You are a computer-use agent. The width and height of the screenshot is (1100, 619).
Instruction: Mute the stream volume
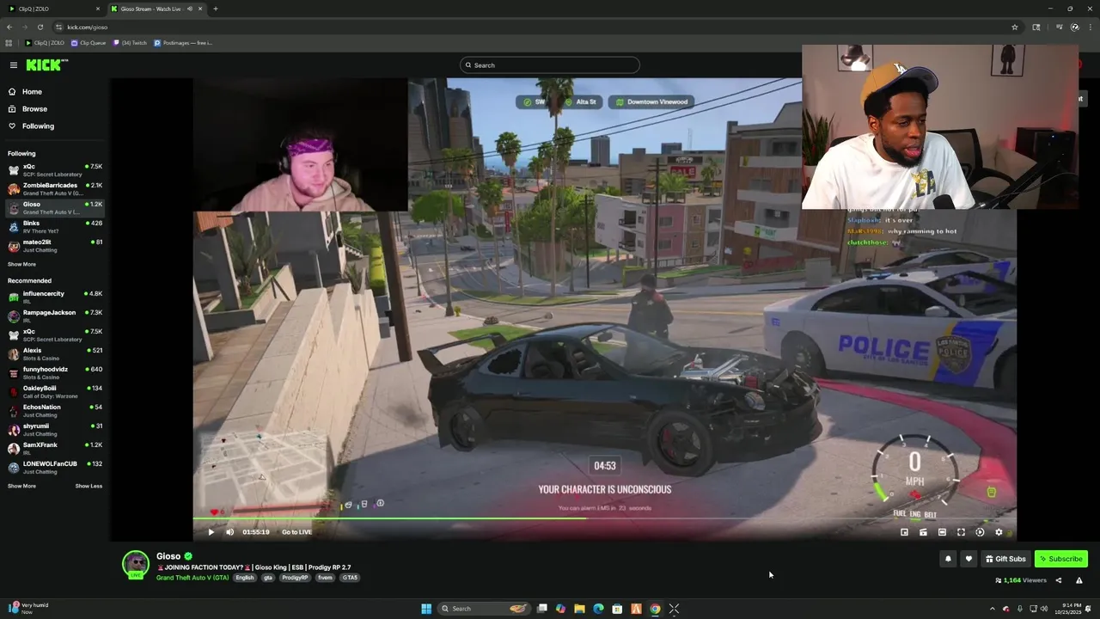coord(229,532)
